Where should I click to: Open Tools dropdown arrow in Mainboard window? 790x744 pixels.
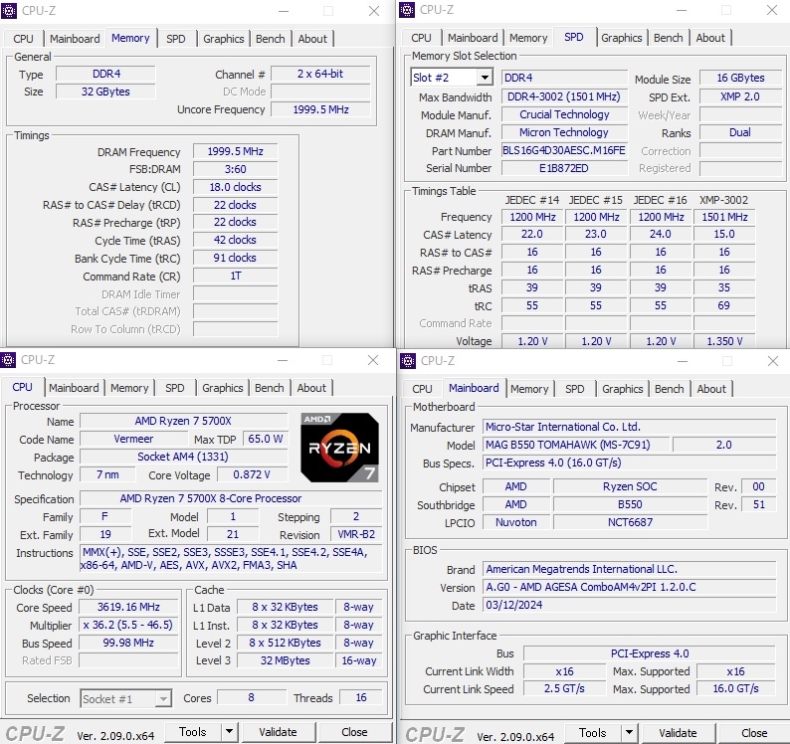click(629, 732)
